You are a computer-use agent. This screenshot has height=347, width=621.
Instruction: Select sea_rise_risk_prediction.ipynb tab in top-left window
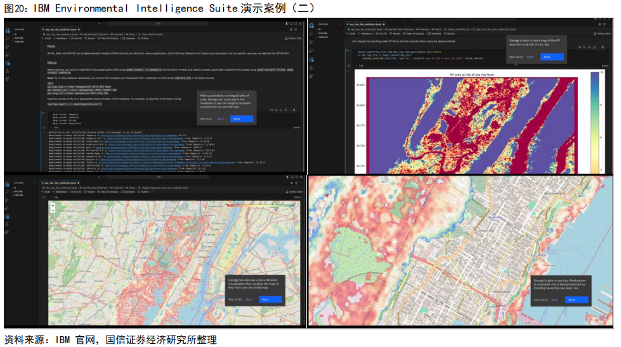[58, 29]
